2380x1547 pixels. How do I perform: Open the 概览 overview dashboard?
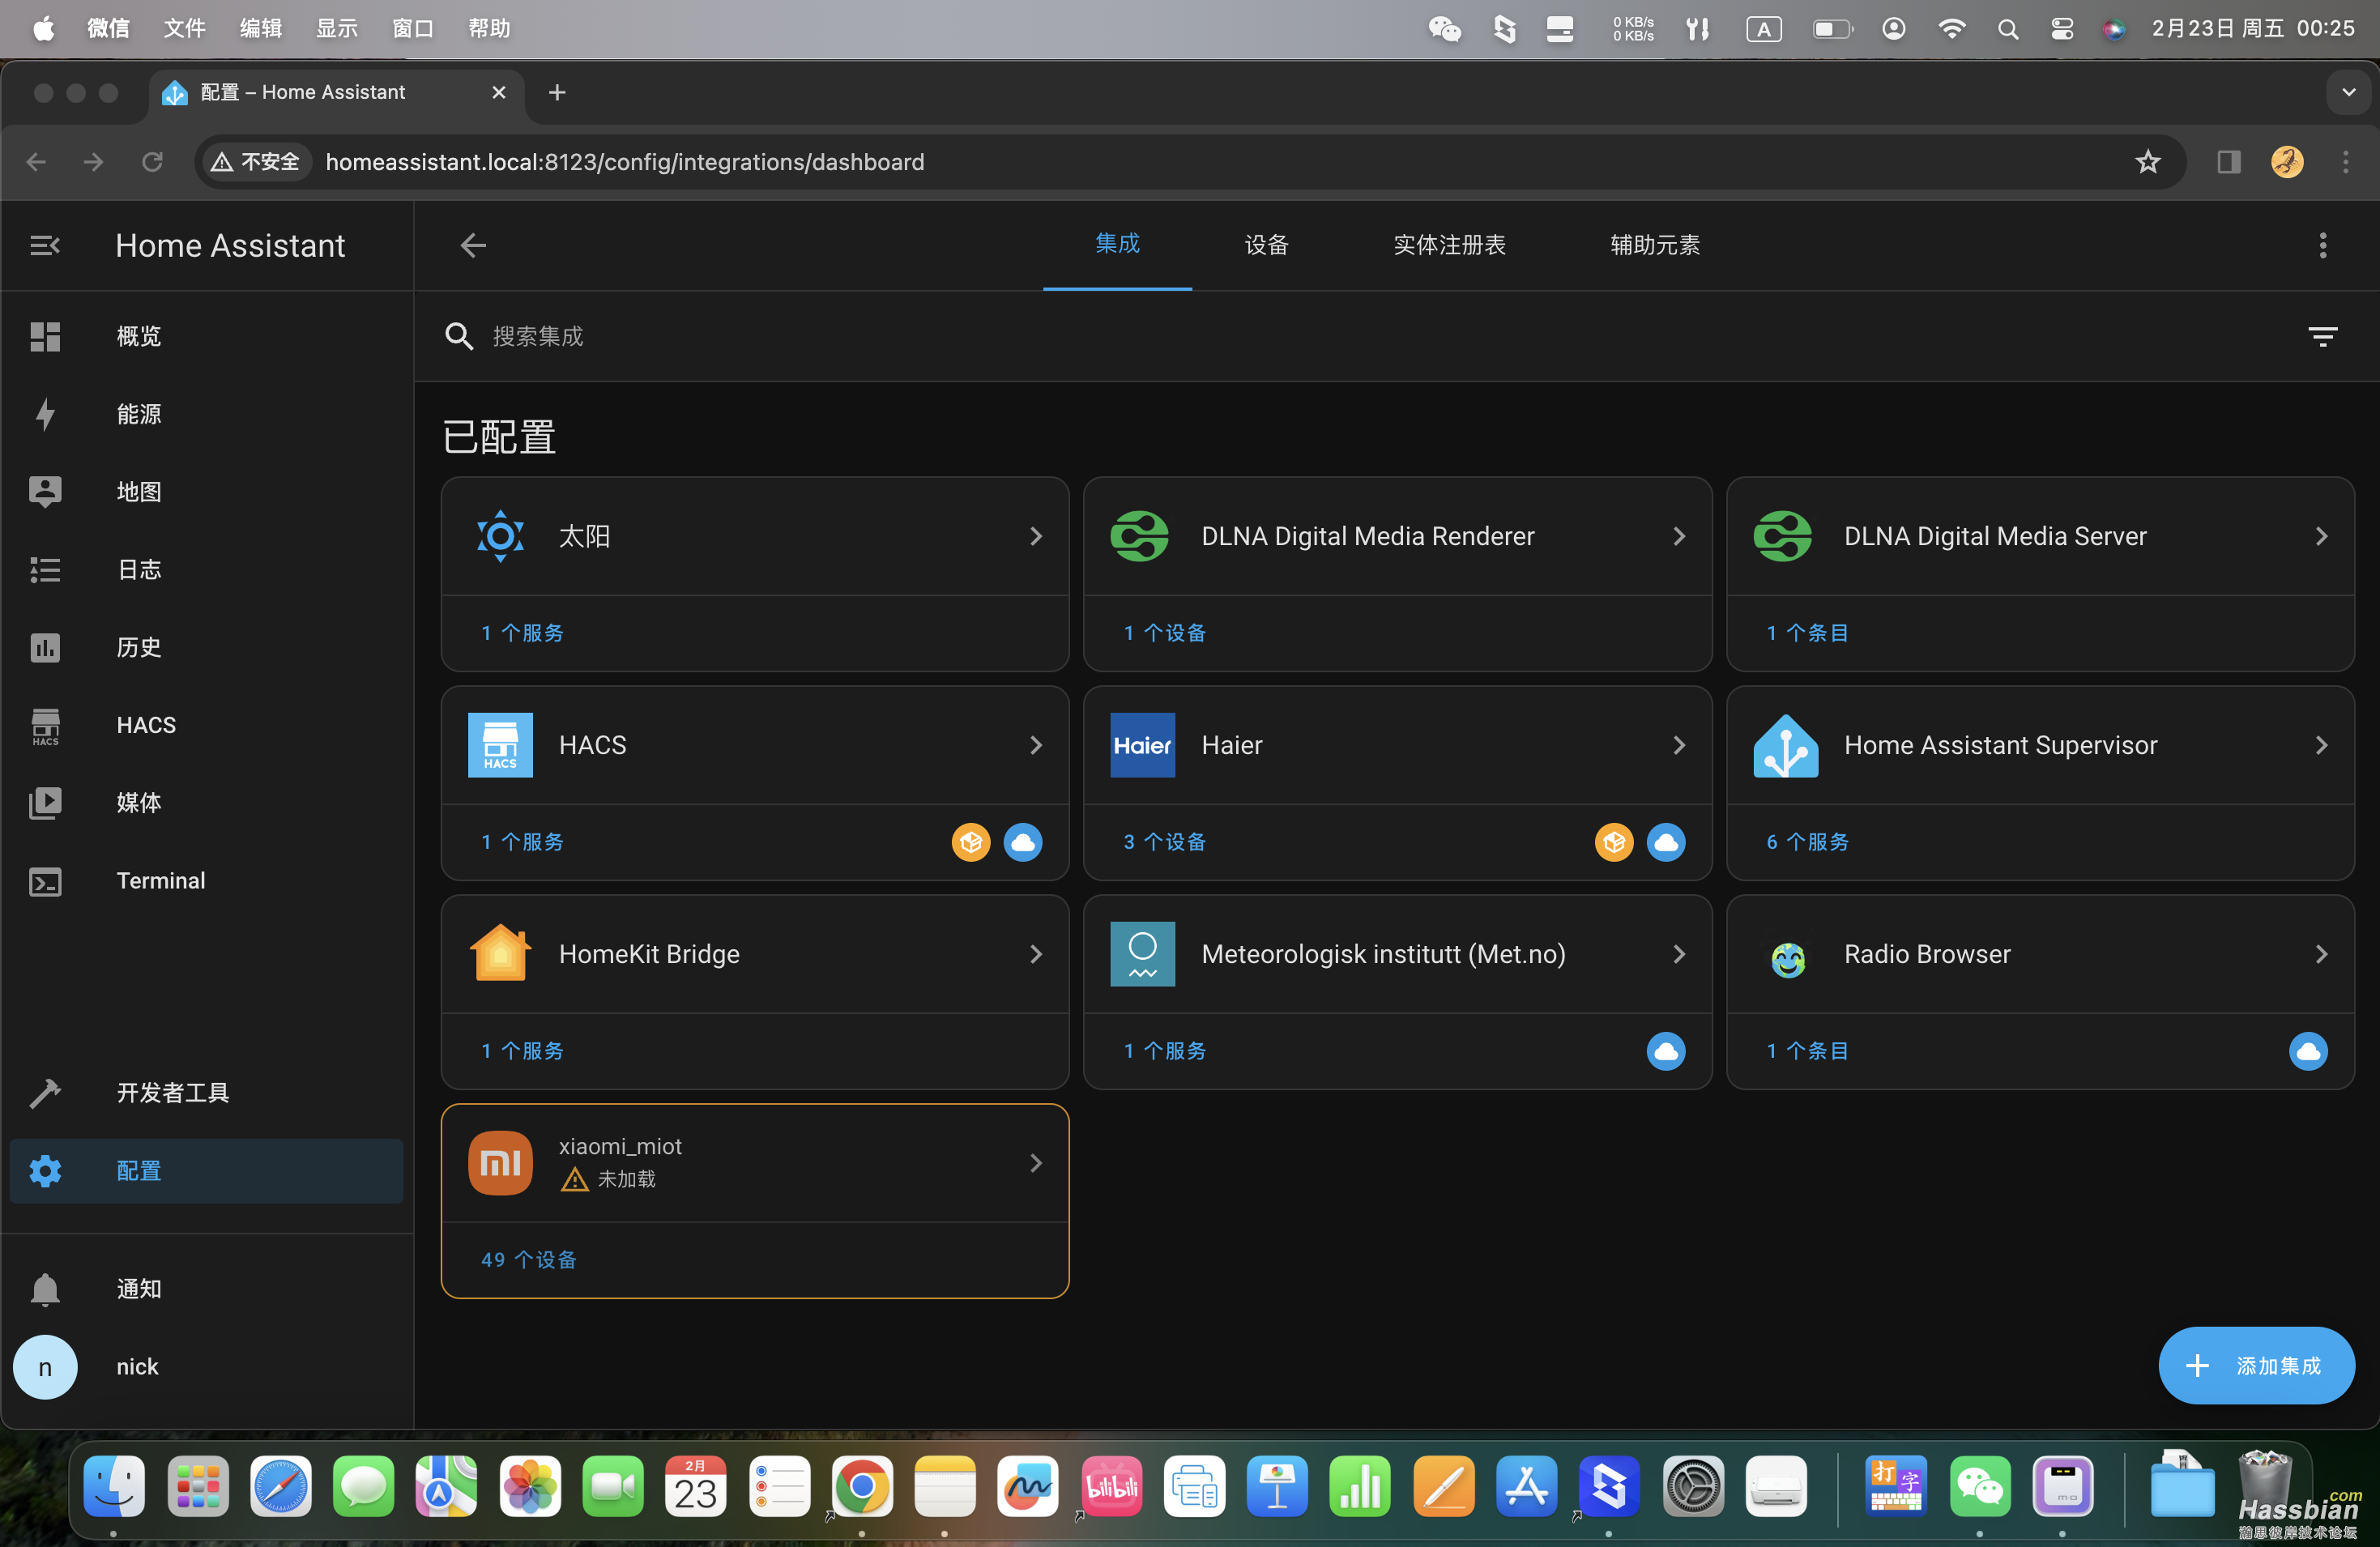(x=206, y=336)
